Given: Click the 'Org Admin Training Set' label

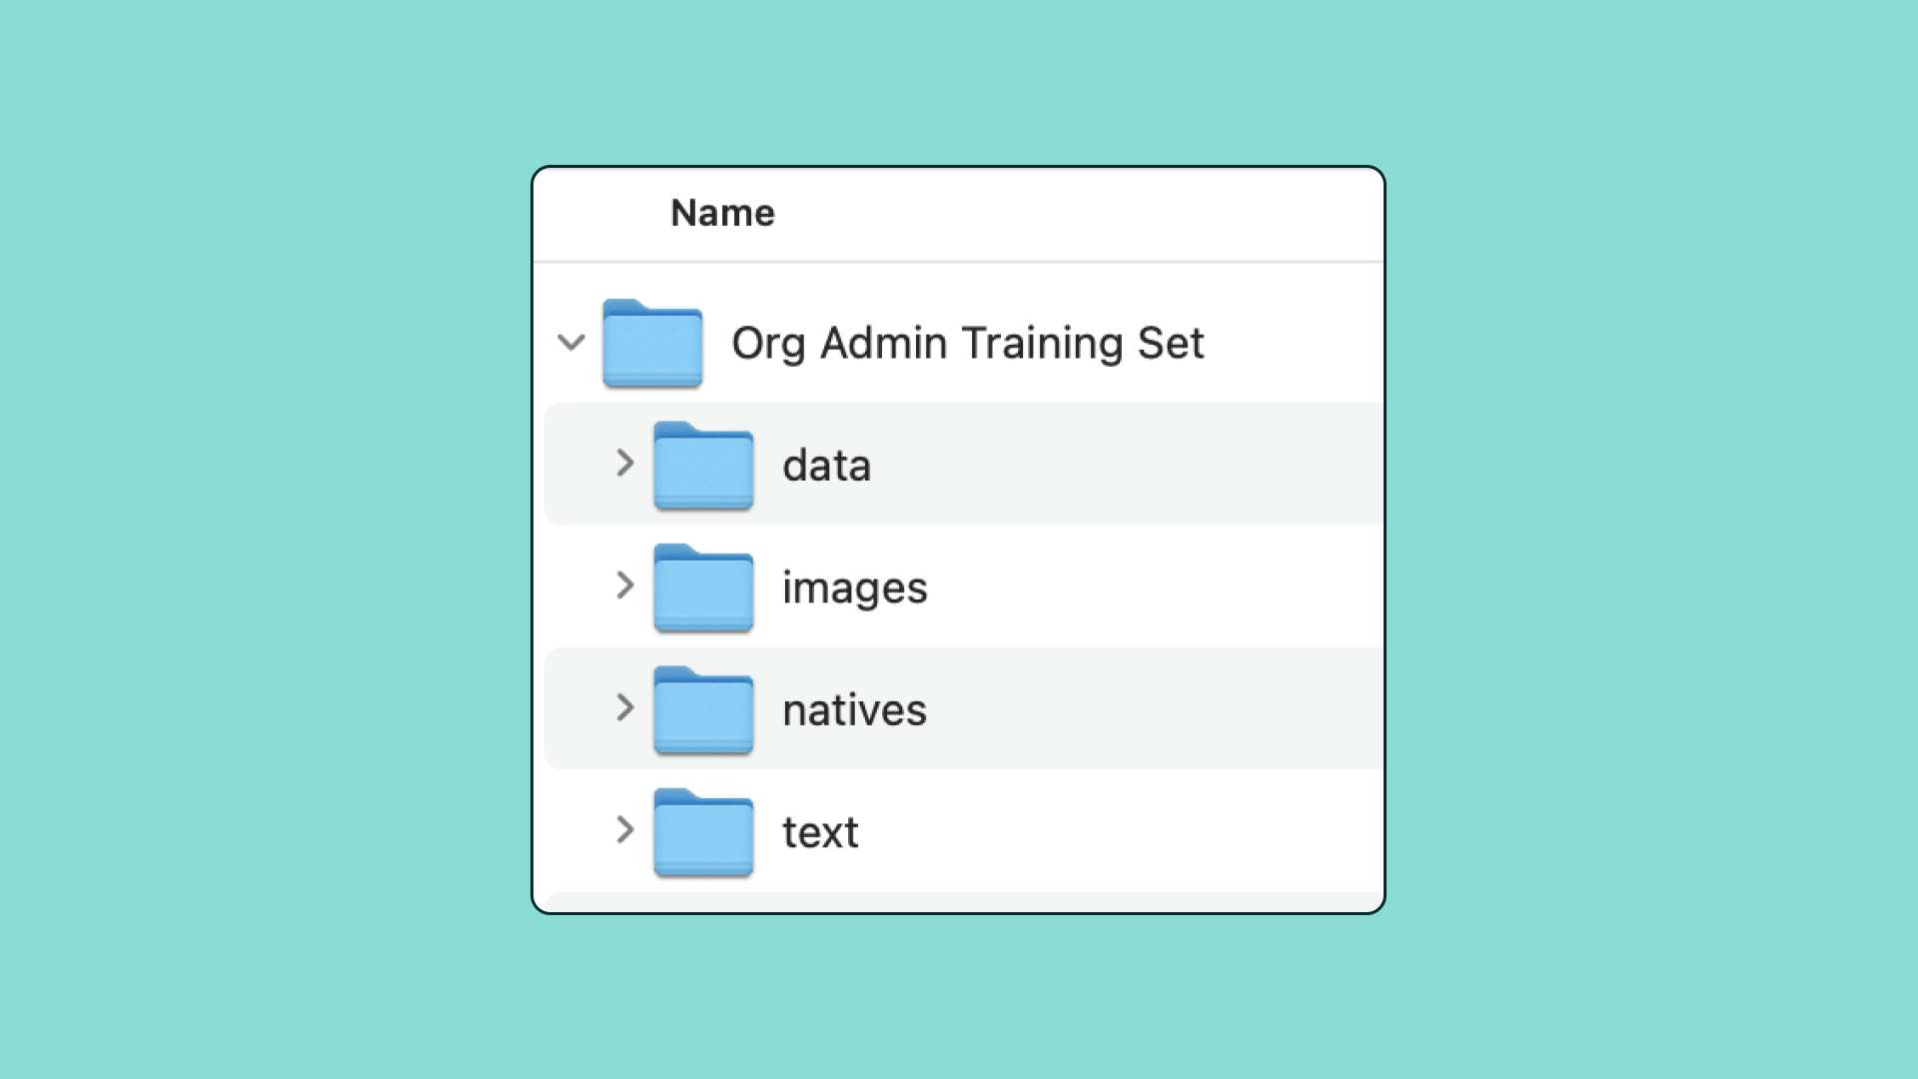Looking at the screenshot, I should click(967, 343).
